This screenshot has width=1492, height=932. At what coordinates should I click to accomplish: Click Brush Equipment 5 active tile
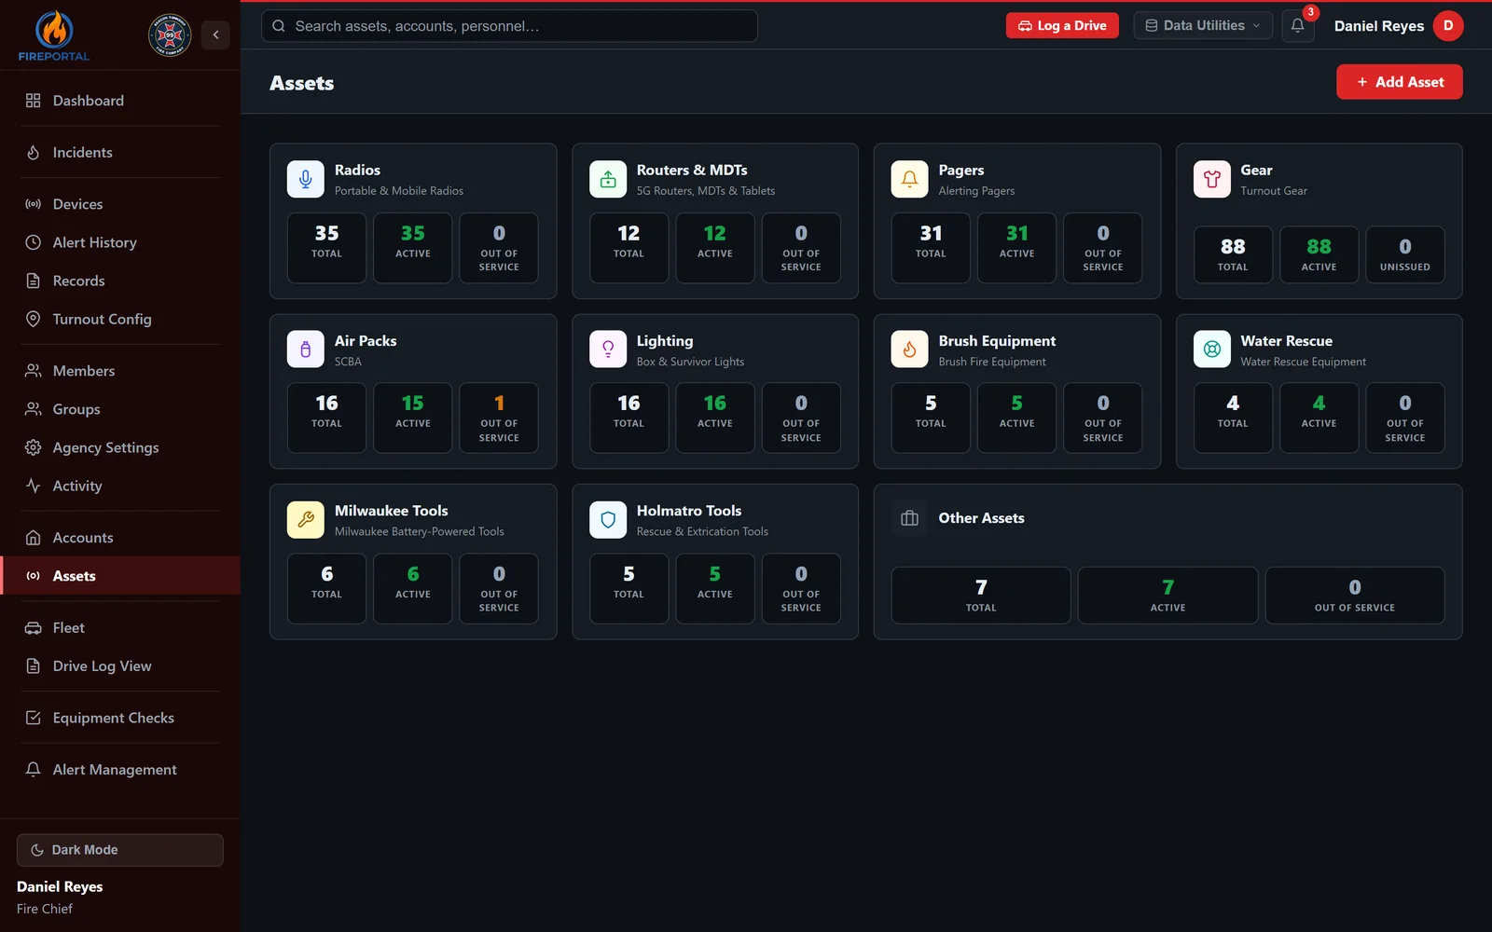(1016, 418)
